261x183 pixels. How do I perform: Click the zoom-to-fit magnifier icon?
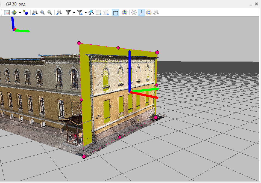34,12
